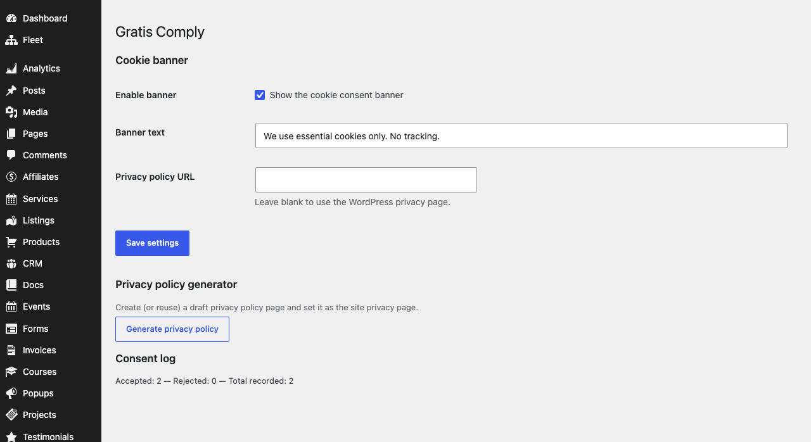The image size is (811, 442).
Task: Click Privacy policy generator heading
Action: [x=176, y=284]
